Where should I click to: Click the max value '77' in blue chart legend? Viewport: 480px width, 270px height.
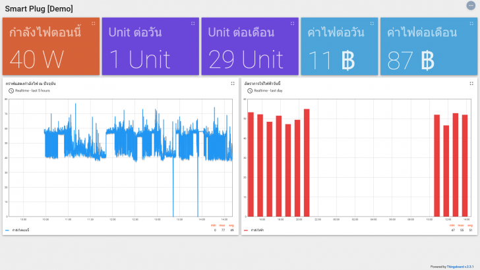coord(223,230)
